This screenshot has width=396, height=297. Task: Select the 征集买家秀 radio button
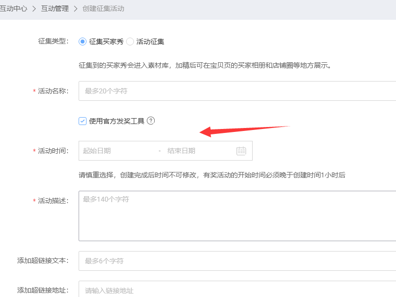[x=83, y=42]
